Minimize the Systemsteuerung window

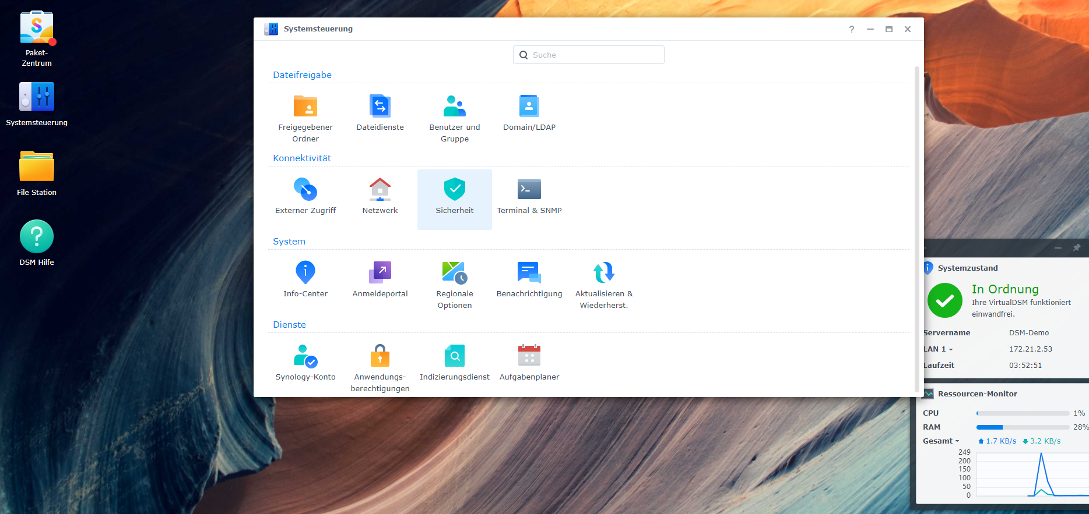tap(870, 29)
